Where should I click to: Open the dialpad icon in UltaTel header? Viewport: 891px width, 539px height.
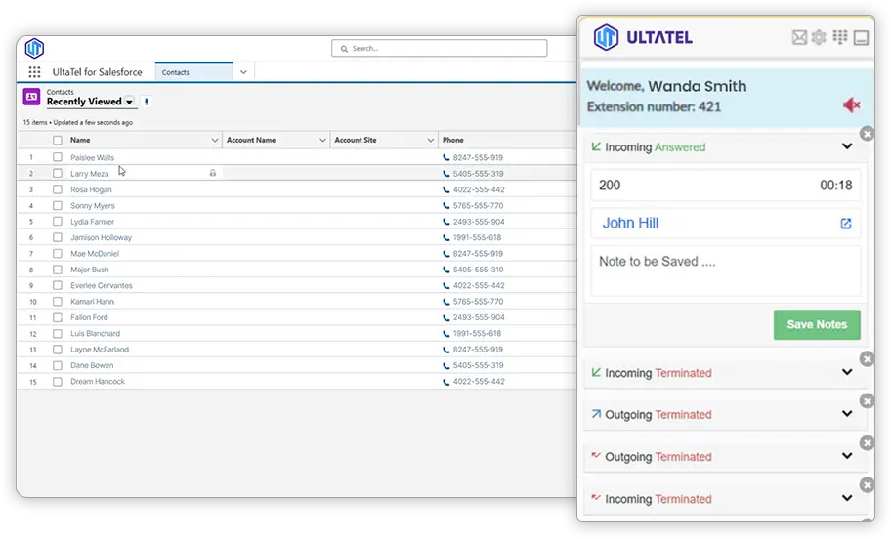pos(840,38)
